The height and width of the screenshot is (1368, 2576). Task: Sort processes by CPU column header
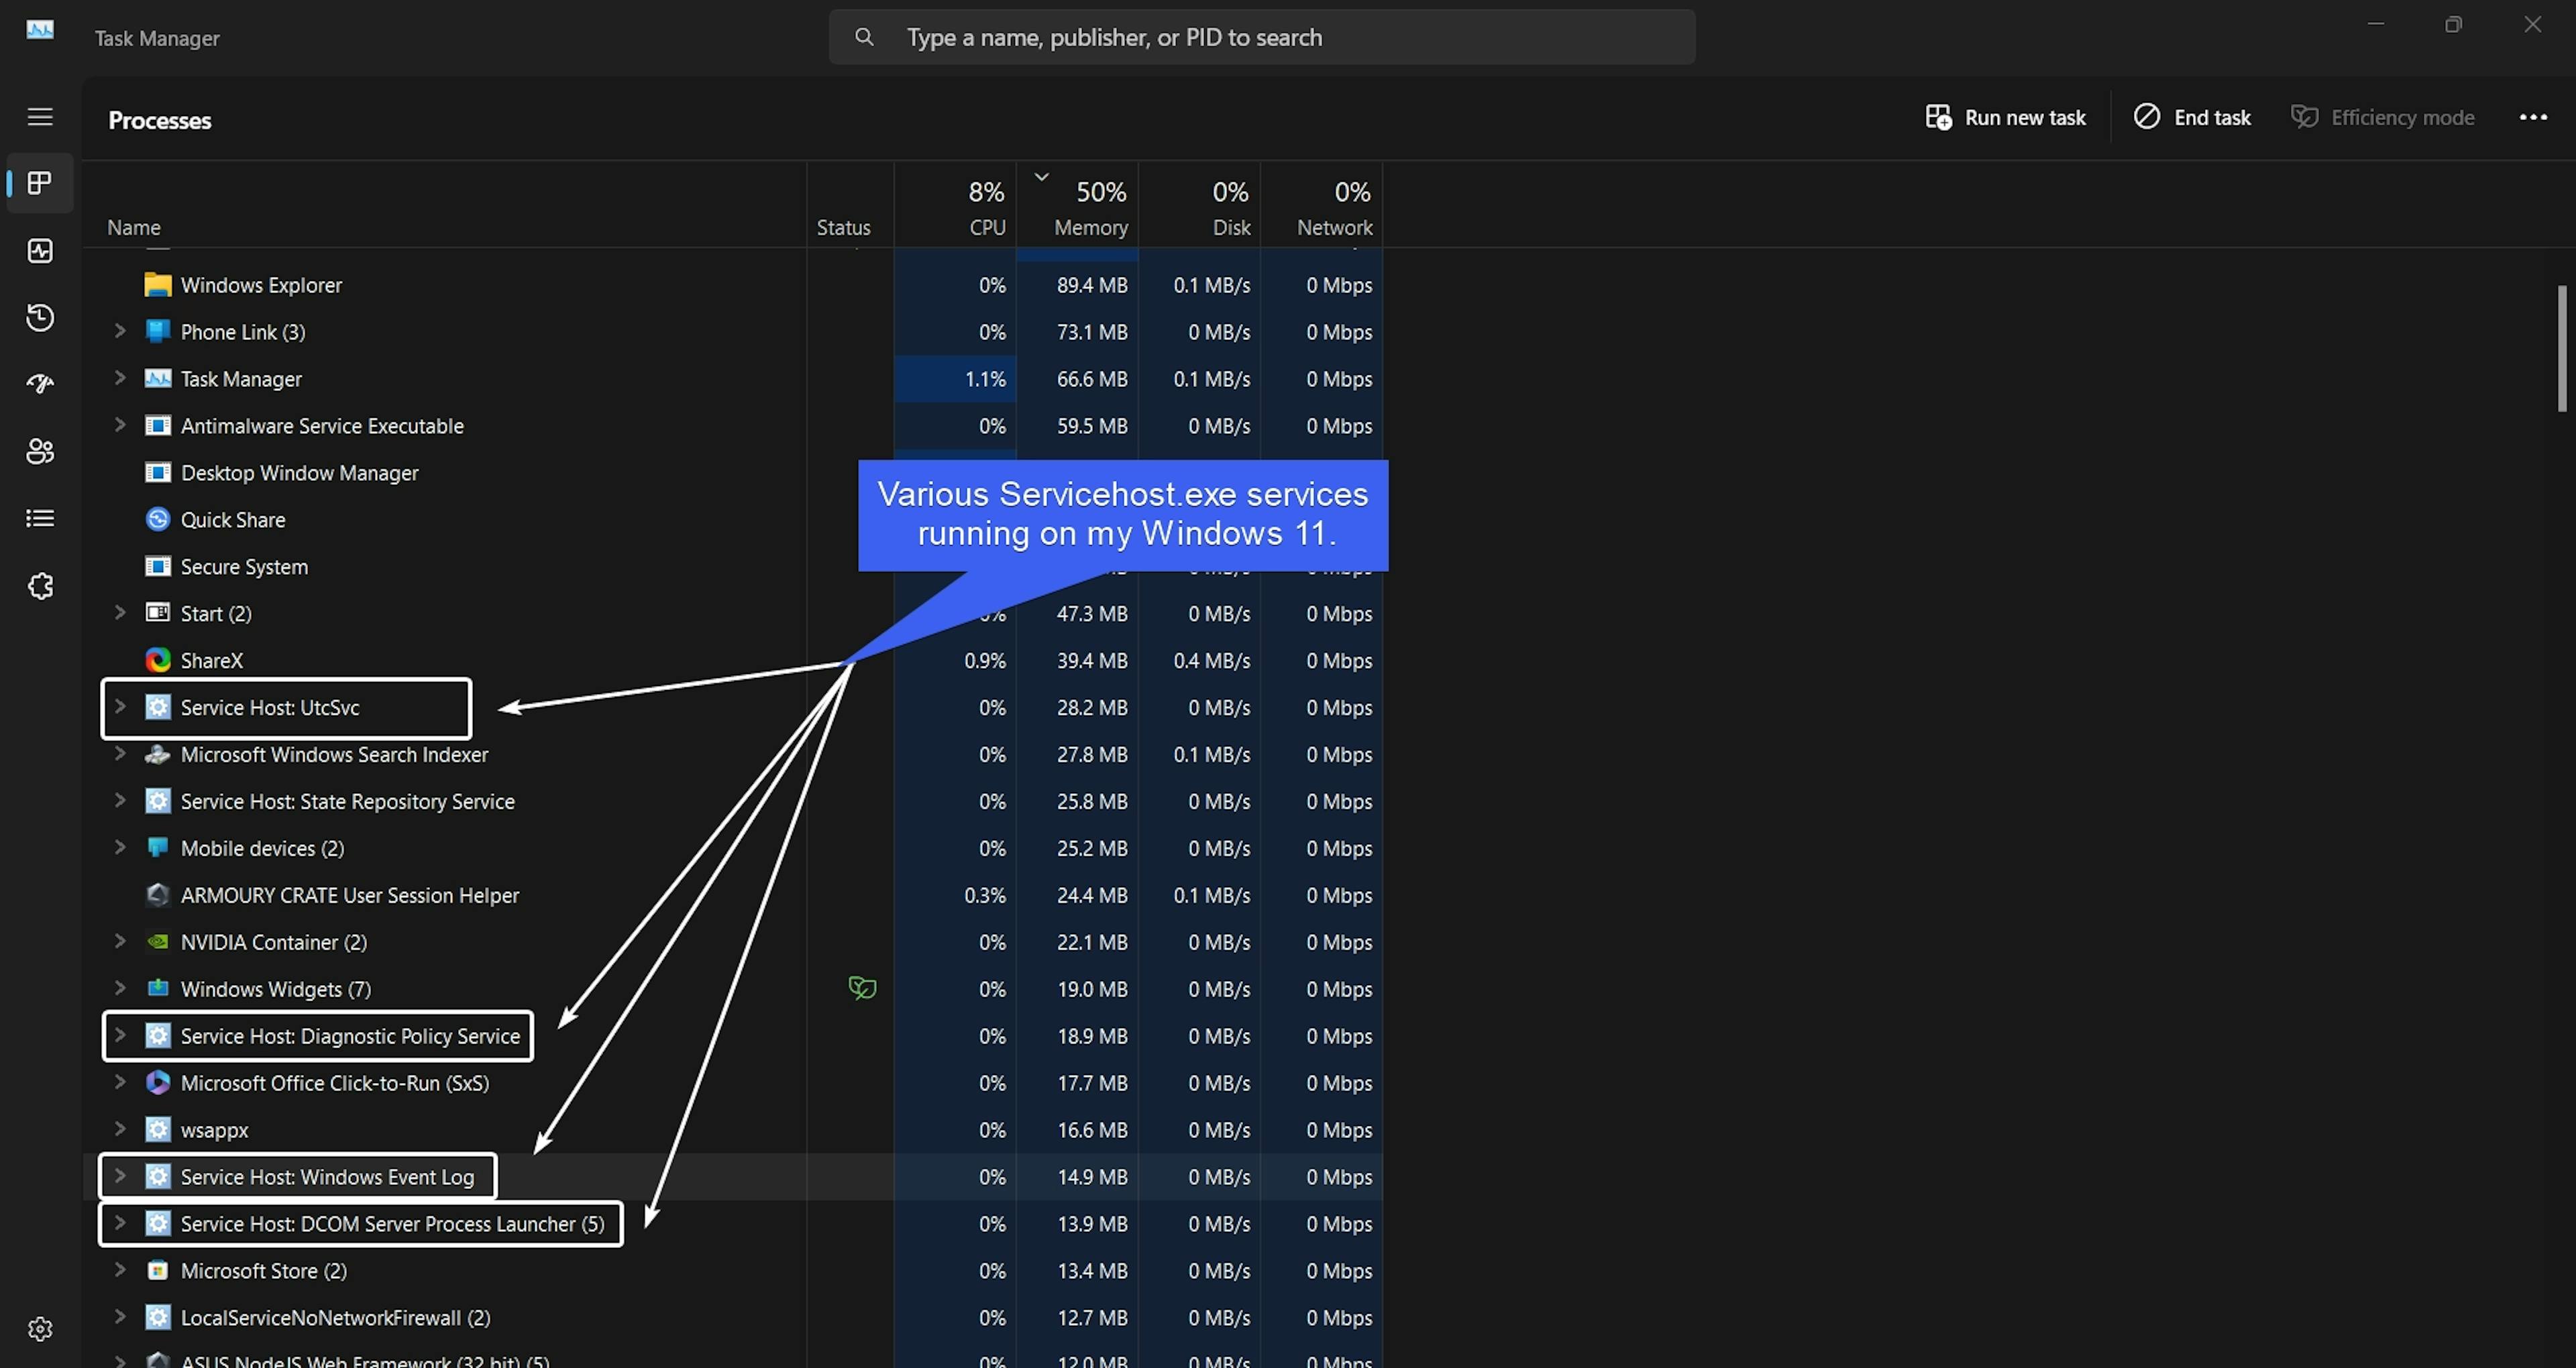pos(986,227)
